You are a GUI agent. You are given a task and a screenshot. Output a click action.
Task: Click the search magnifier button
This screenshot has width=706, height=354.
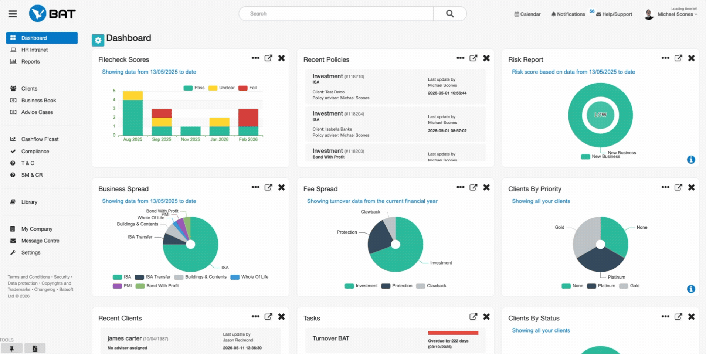450,14
